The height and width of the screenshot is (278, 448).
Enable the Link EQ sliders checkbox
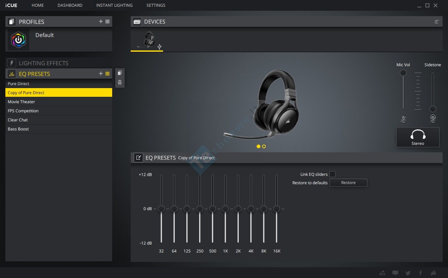tap(332, 174)
